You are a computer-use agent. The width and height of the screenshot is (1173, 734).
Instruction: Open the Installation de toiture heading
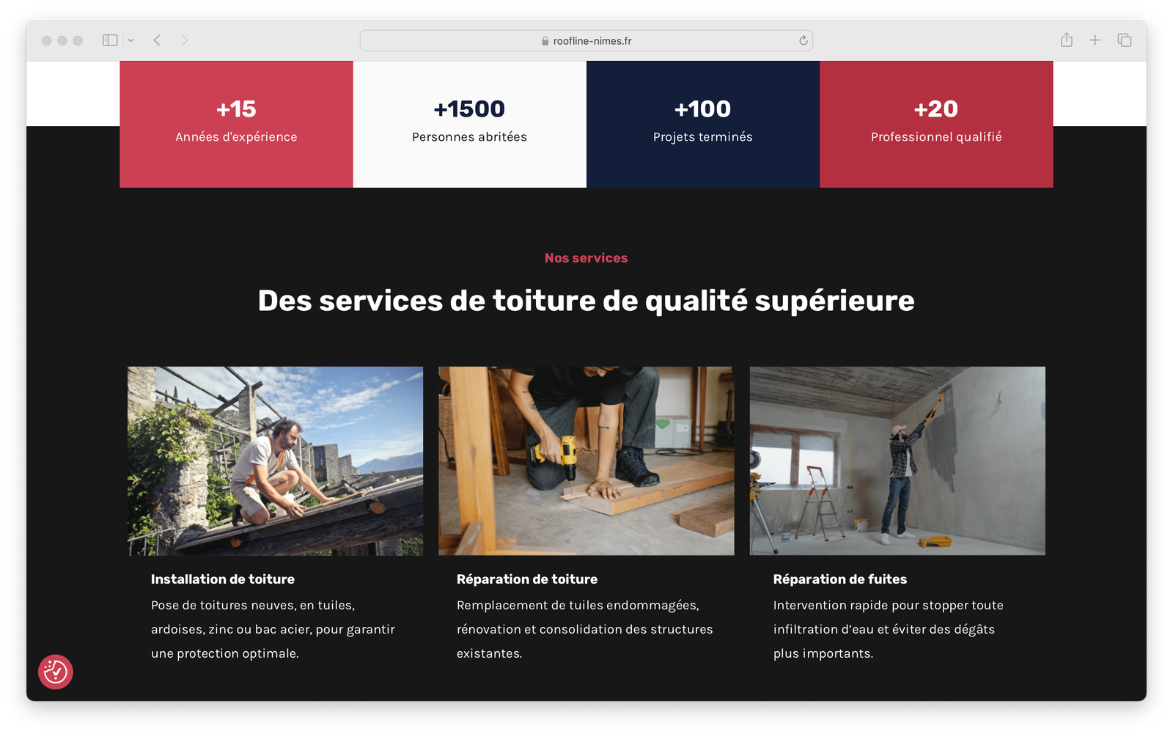[223, 579]
